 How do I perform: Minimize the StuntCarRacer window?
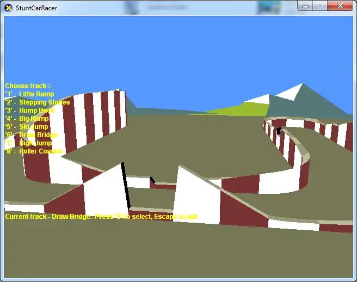[x=305, y=6]
